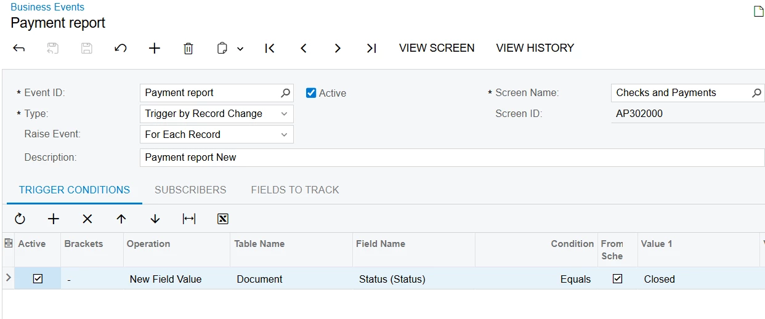Add a new business event record

155,48
